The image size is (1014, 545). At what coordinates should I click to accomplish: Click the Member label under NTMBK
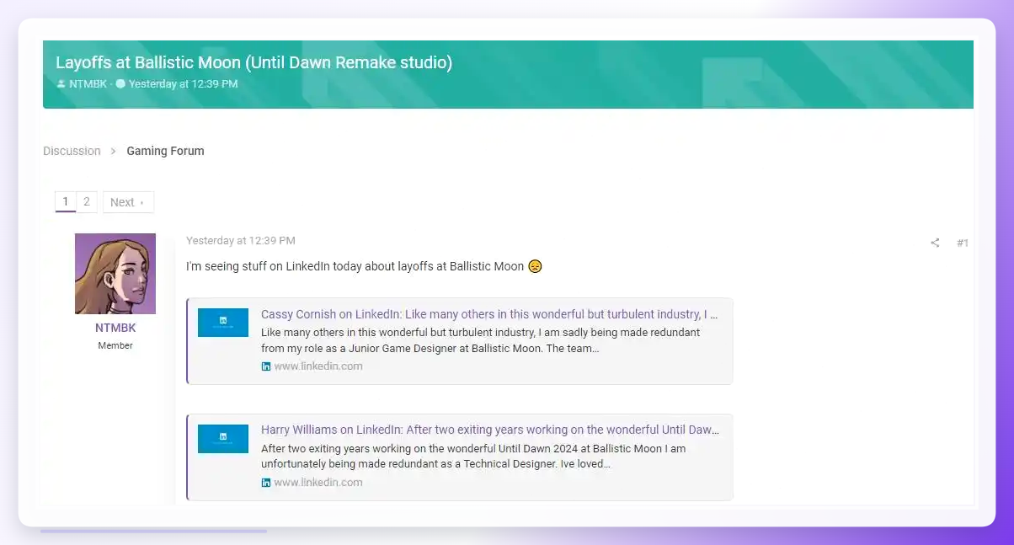(x=115, y=345)
